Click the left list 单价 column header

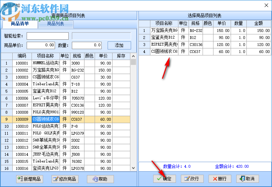coord(103,56)
